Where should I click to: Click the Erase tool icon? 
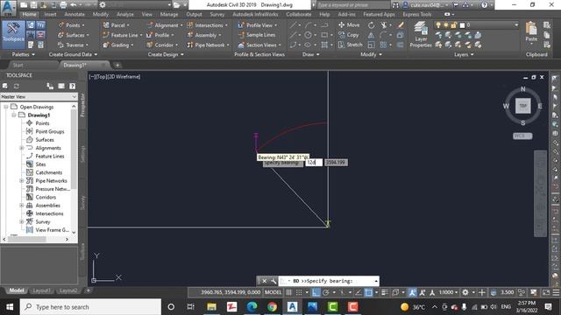(401, 25)
